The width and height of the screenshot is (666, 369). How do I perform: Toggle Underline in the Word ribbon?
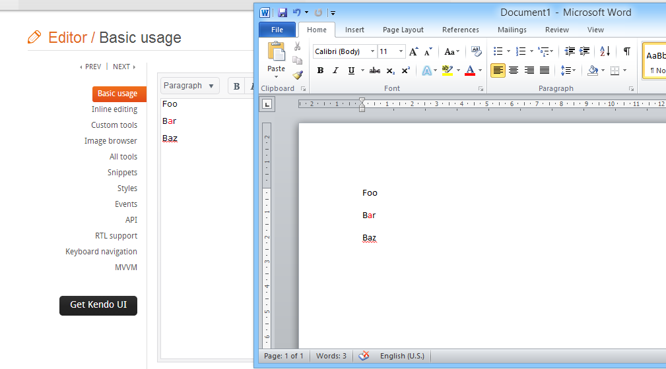(351, 71)
